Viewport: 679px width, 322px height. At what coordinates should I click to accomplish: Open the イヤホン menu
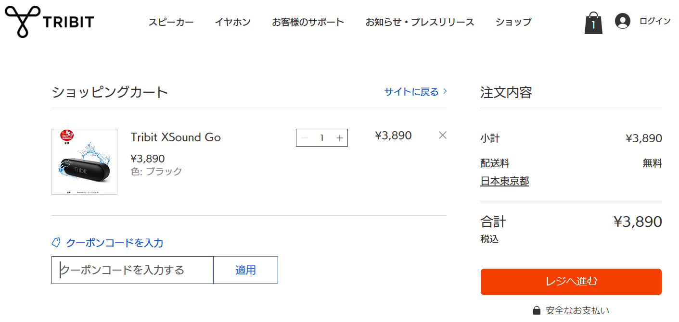coord(232,22)
